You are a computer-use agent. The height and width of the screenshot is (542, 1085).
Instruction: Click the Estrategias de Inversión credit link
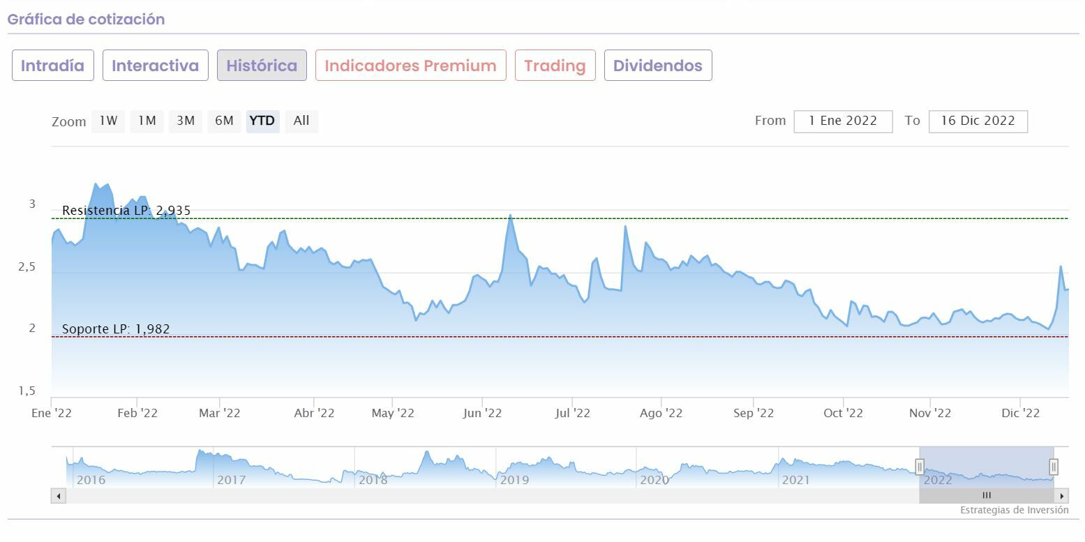pyautogui.click(x=1014, y=510)
